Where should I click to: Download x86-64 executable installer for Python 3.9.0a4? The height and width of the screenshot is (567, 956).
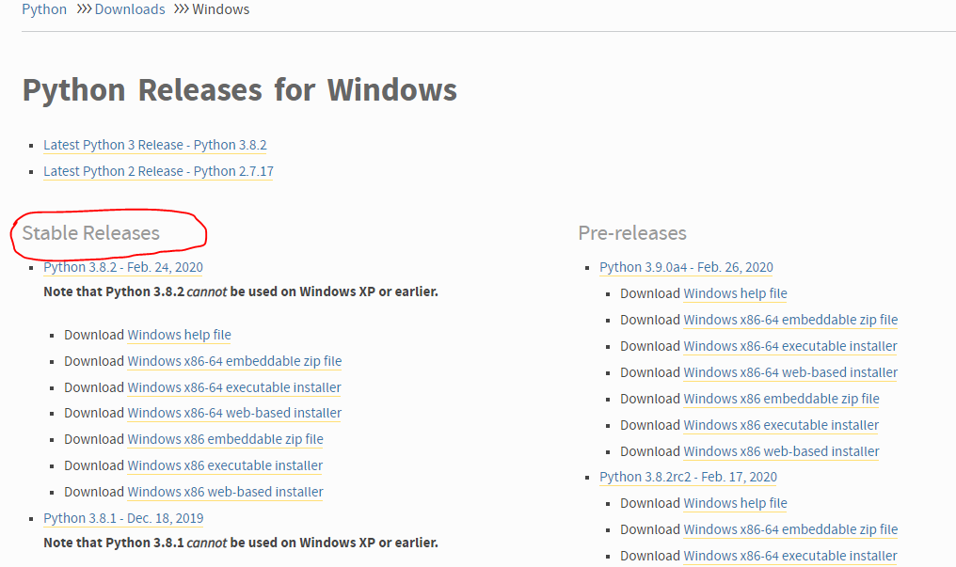coord(790,346)
